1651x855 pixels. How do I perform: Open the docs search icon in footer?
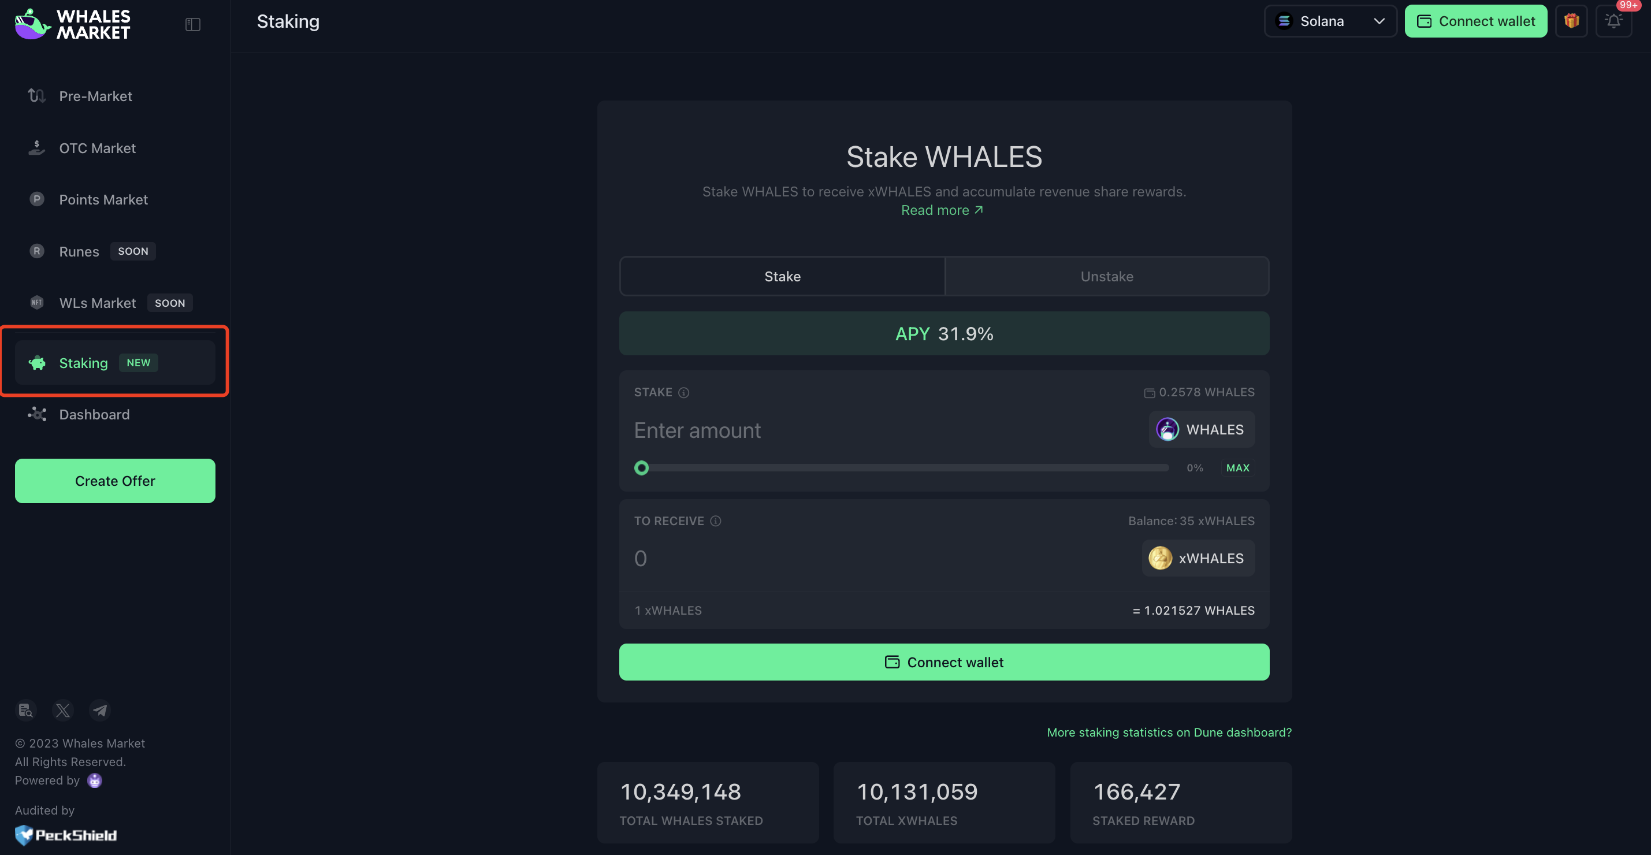click(x=25, y=710)
